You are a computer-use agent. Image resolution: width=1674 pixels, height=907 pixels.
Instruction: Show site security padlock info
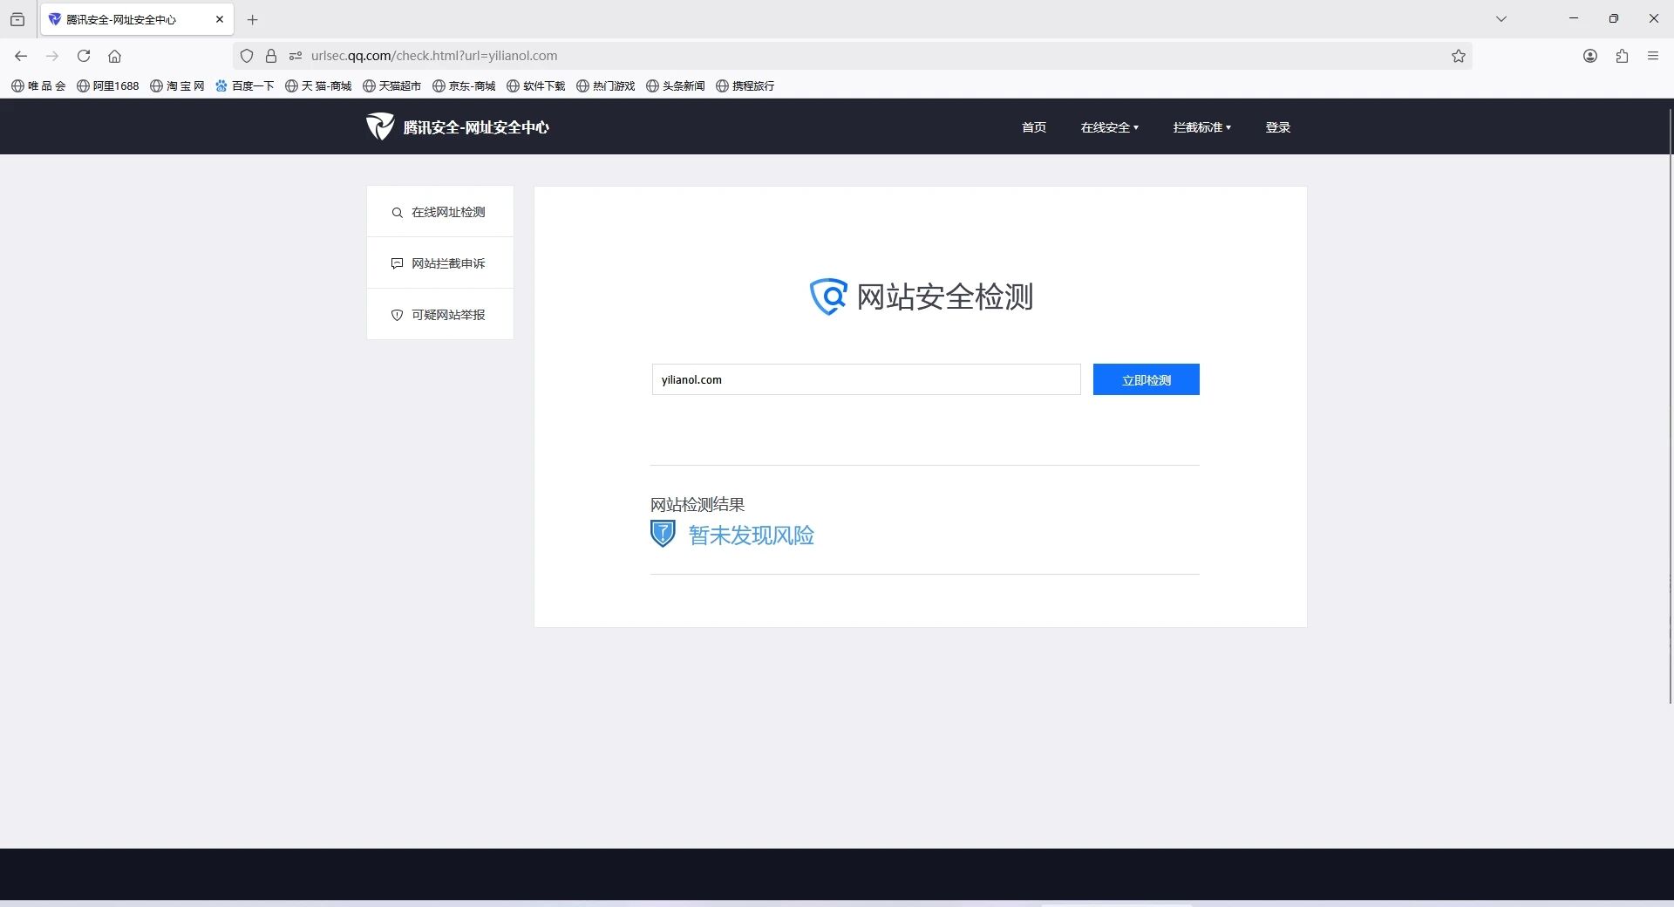pyautogui.click(x=271, y=56)
